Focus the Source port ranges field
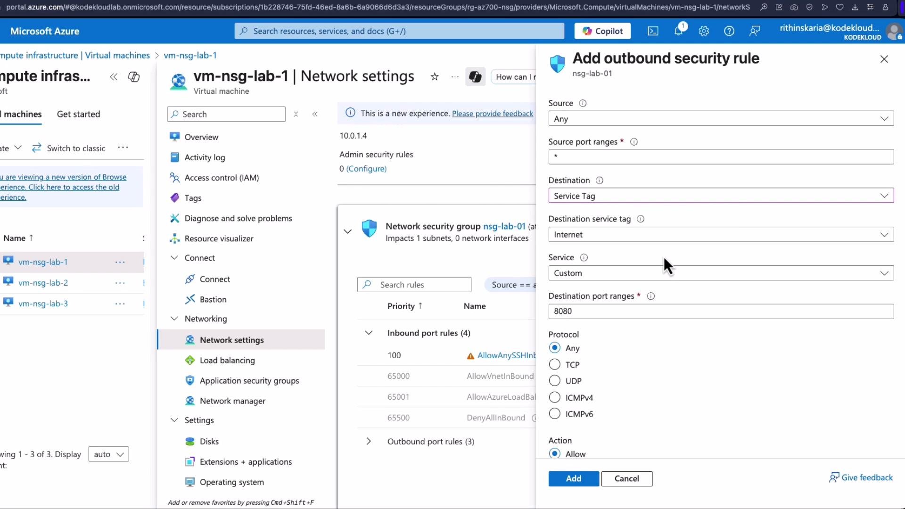Screen dimensions: 905x509 (721, 156)
